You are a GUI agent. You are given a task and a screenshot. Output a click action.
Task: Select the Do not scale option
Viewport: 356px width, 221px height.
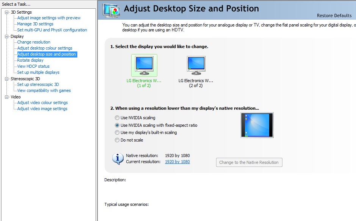click(117, 140)
